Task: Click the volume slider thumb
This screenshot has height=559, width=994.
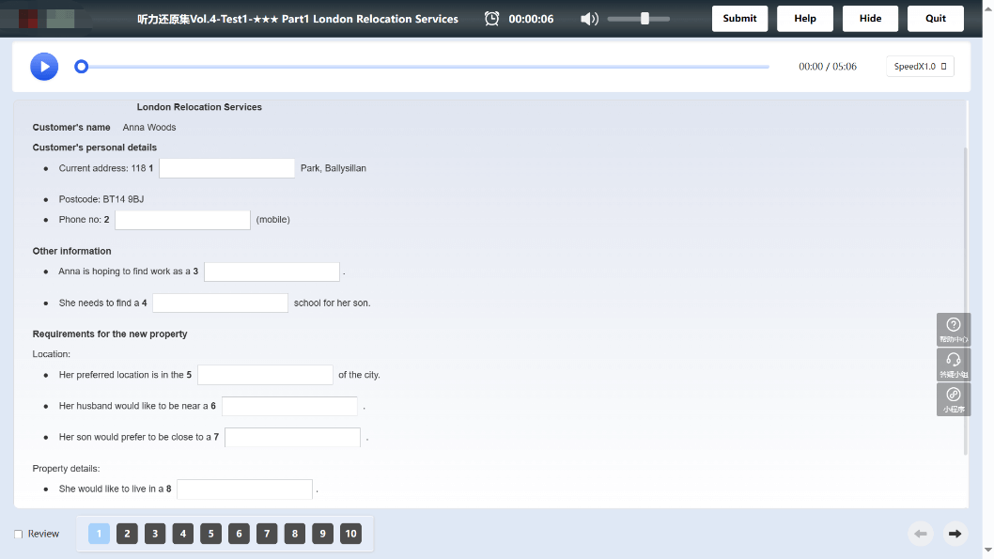Action: click(x=645, y=19)
